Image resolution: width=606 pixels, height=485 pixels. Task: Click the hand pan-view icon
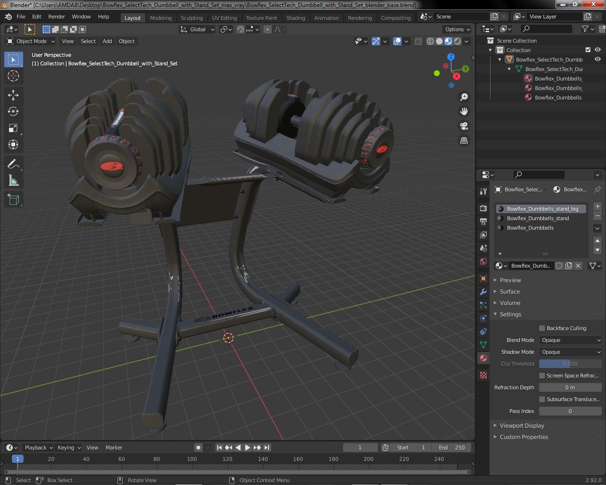[464, 111]
